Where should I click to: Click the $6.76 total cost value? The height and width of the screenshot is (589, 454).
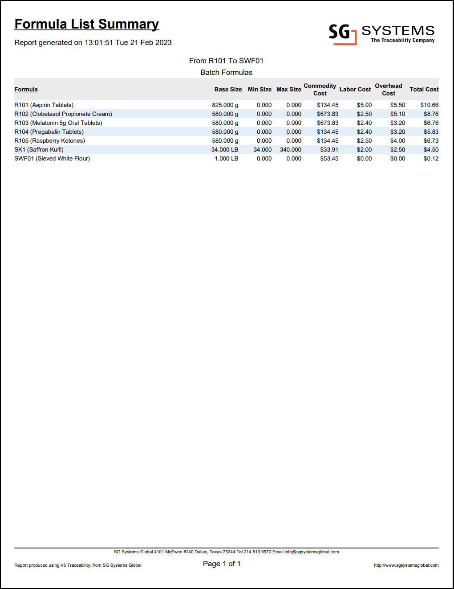pyautogui.click(x=431, y=123)
